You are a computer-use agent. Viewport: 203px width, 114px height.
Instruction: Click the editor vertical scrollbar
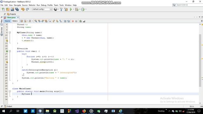pyautogui.click(x=200, y=60)
